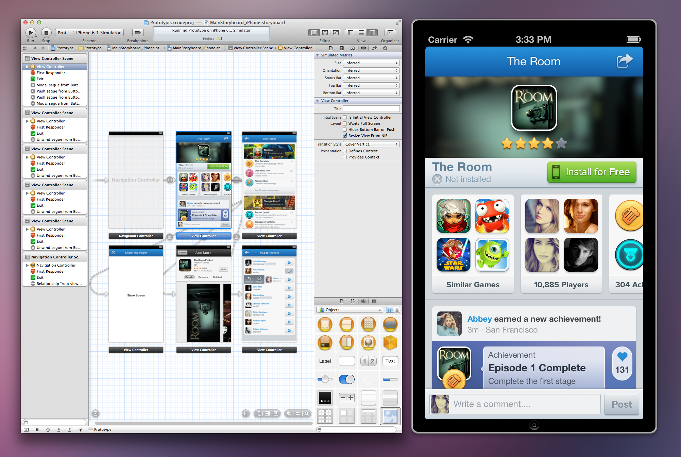681x457 pixels.
Task: Open the Orientation Inferred popup
Action: click(371, 70)
